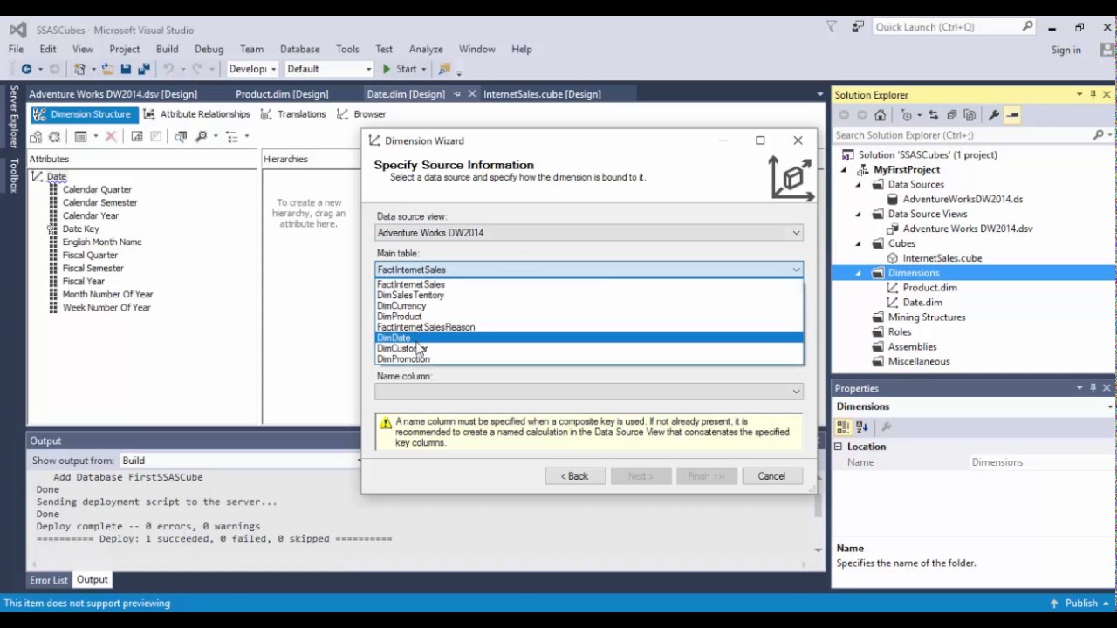Click Categorized icon in Properties panel

click(843, 427)
